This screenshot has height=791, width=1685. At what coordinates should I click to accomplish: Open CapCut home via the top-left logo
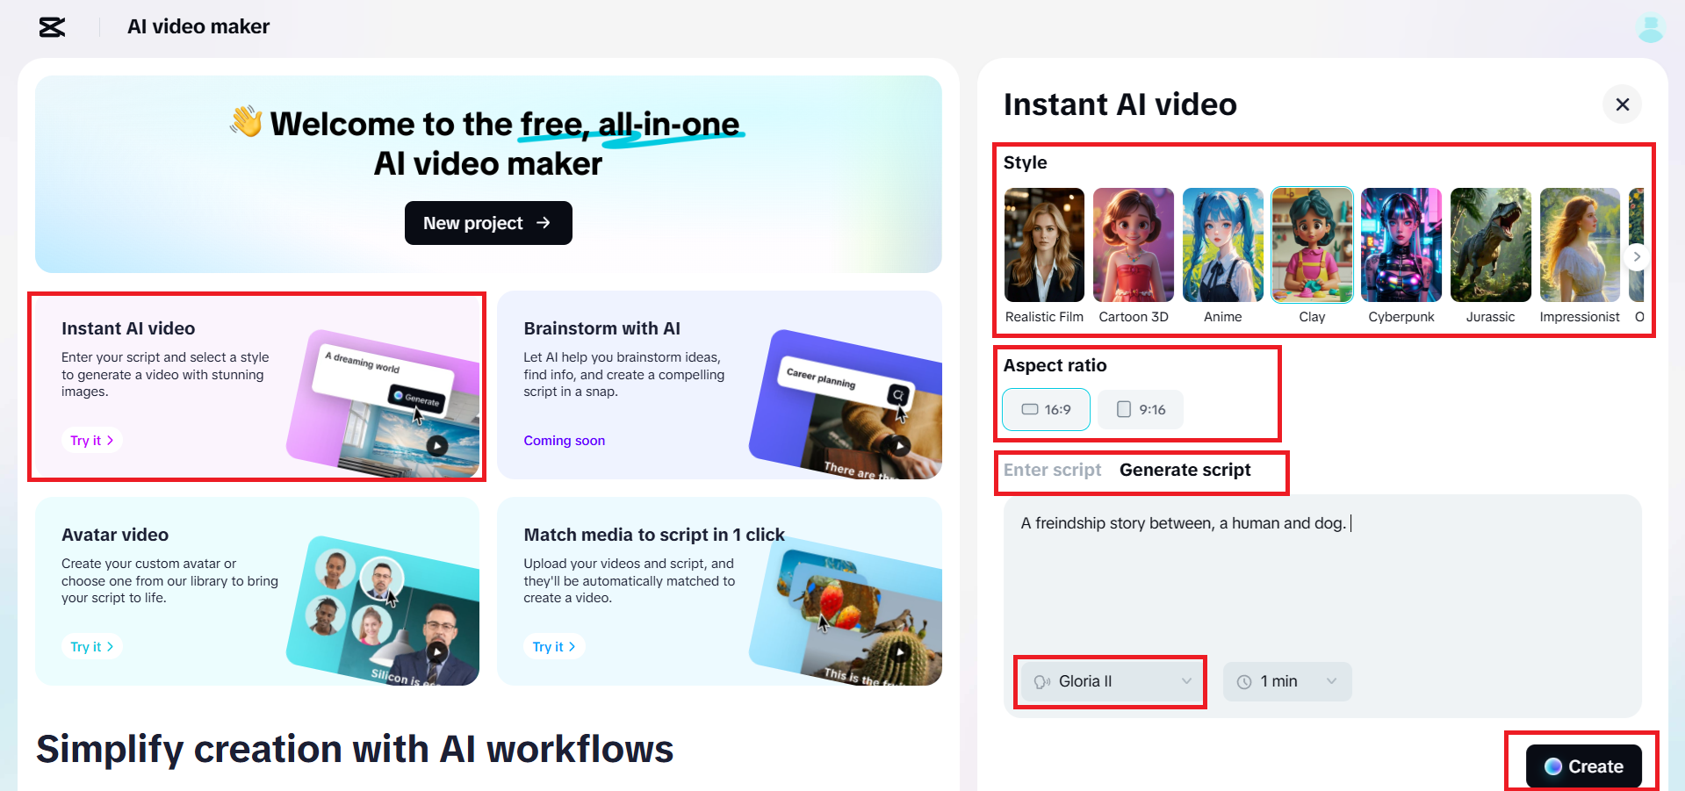click(x=52, y=27)
